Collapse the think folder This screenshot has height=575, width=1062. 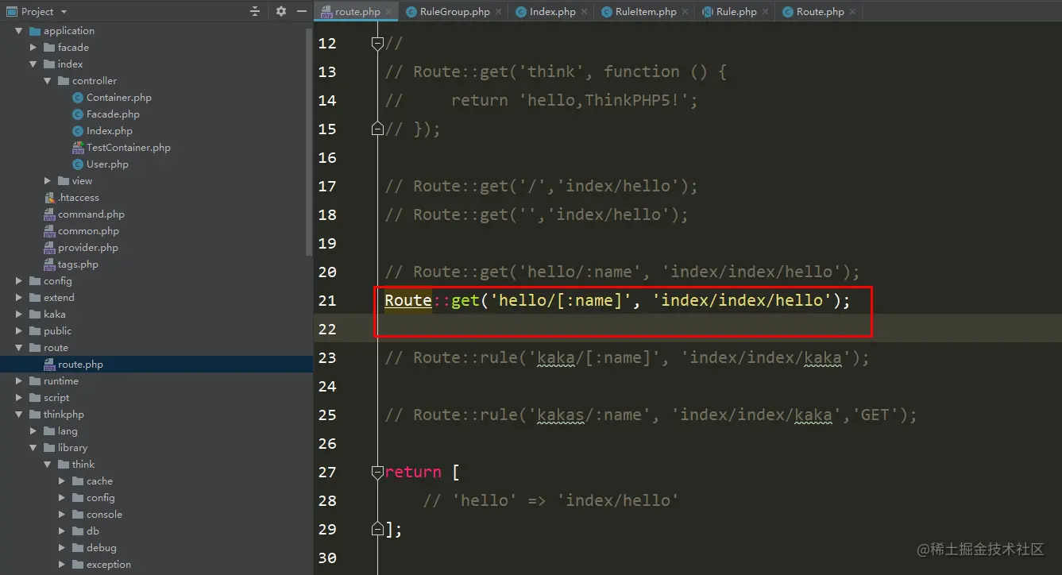(x=48, y=465)
